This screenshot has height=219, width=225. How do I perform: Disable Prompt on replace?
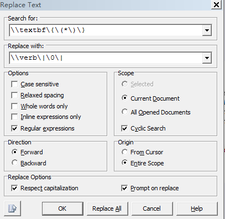[x=124, y=188]
